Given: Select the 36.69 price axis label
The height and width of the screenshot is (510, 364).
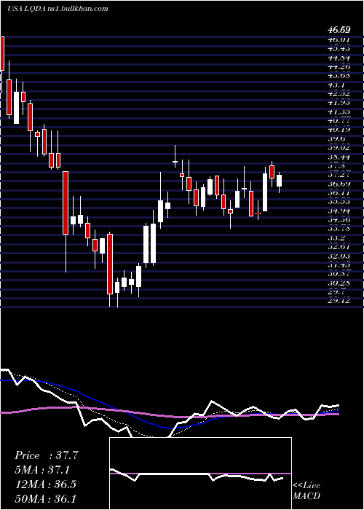Looking at the screenshot, I should click(339, 184).
